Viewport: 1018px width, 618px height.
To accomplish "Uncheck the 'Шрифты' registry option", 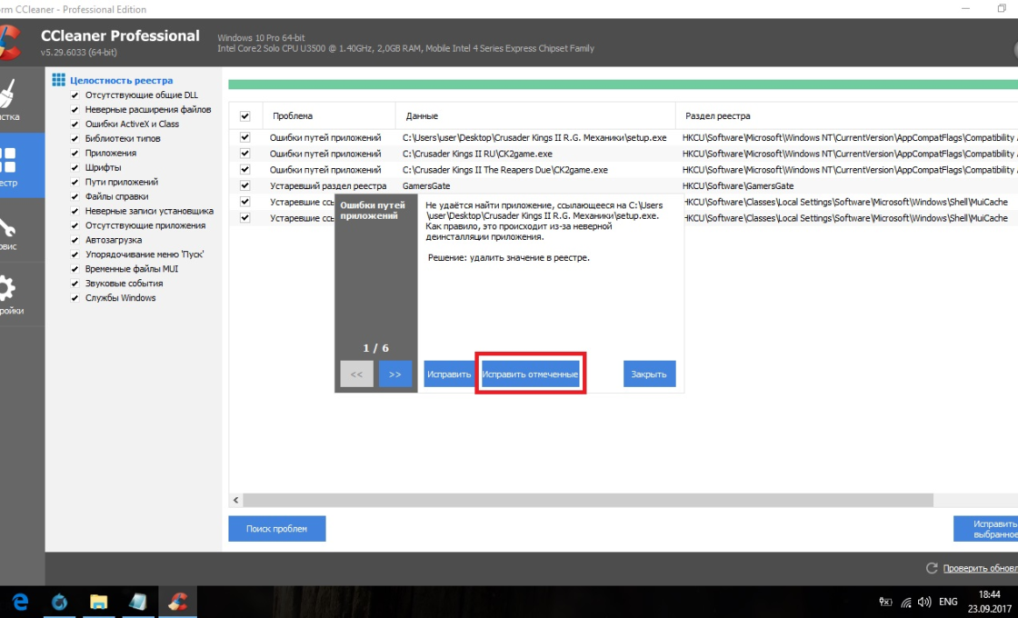I will tap(76, 167).
